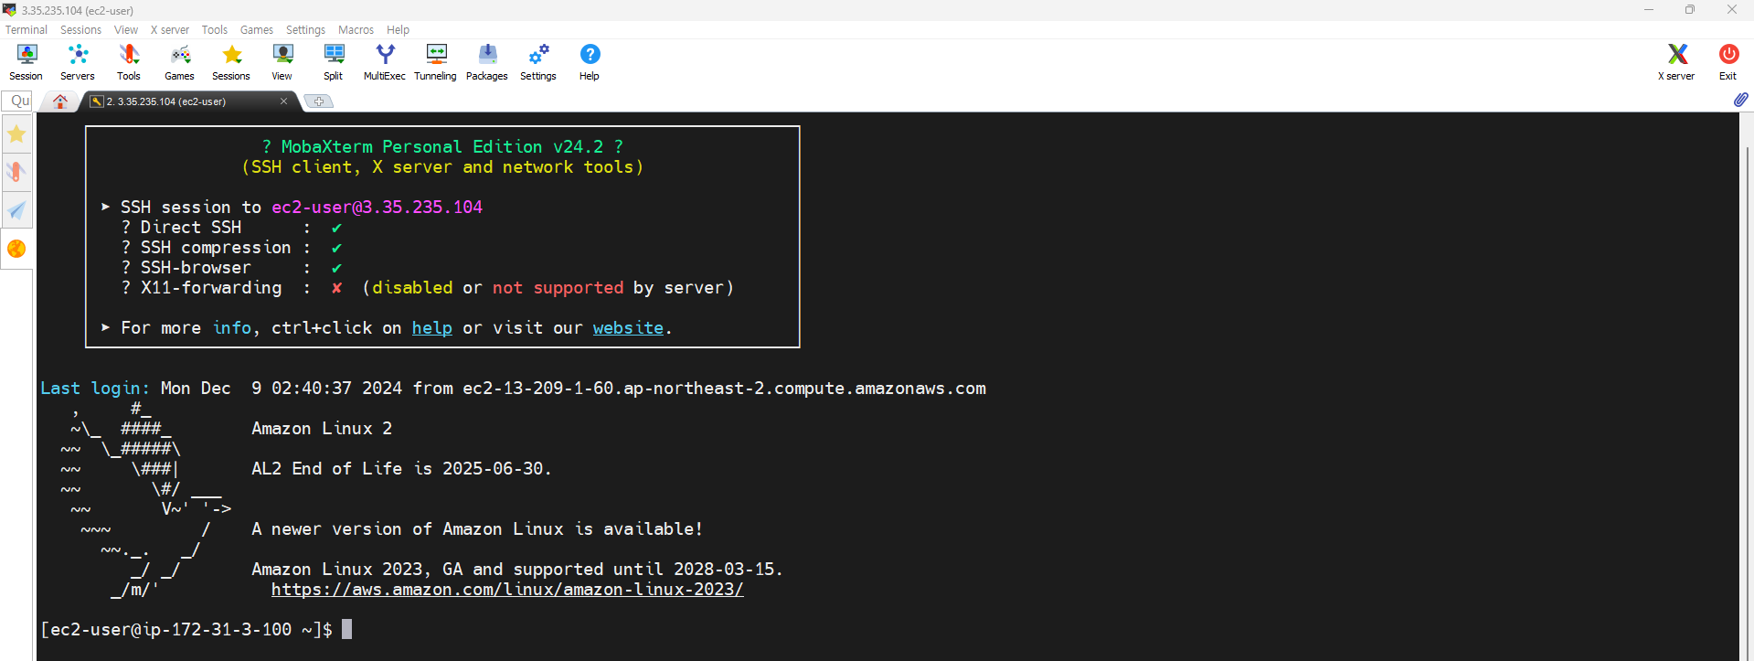
Task: Click the View toolbar icon
Action: (282, 62)
